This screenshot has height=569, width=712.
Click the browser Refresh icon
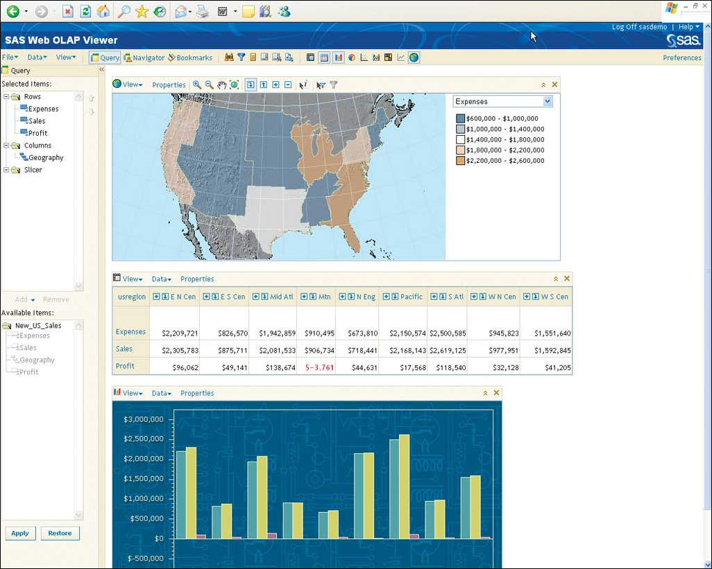point(85,11)
